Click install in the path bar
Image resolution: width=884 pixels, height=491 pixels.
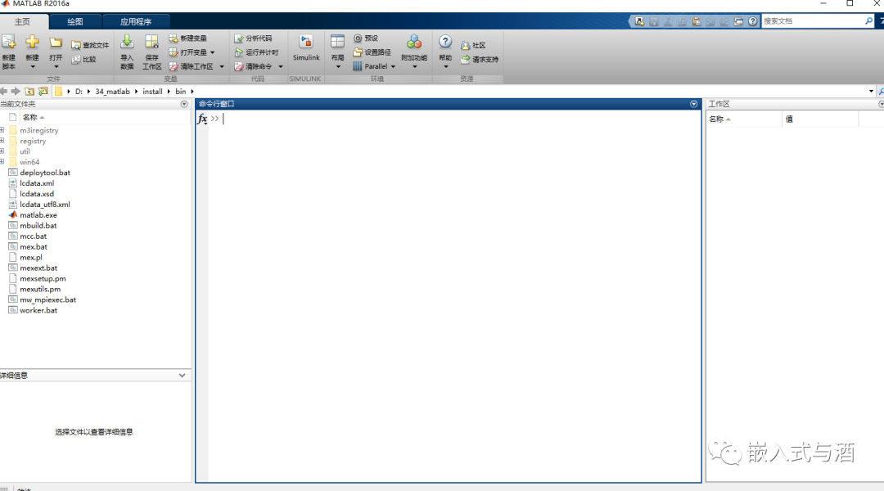152,92
